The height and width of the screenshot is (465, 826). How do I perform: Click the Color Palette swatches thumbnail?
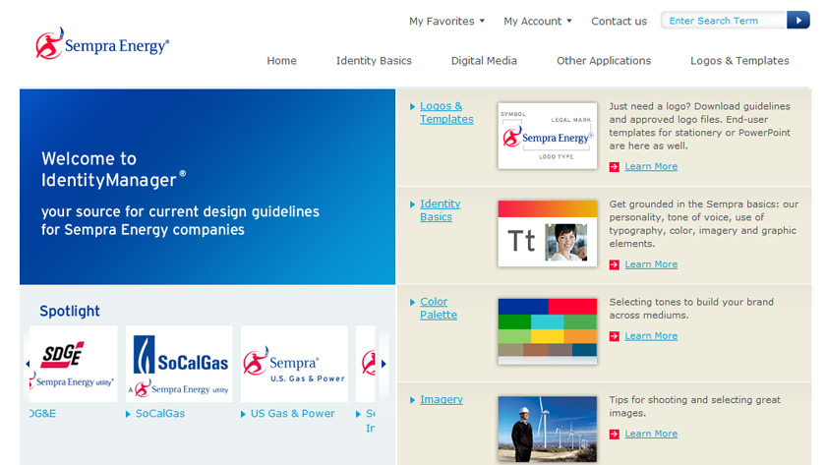548,331
